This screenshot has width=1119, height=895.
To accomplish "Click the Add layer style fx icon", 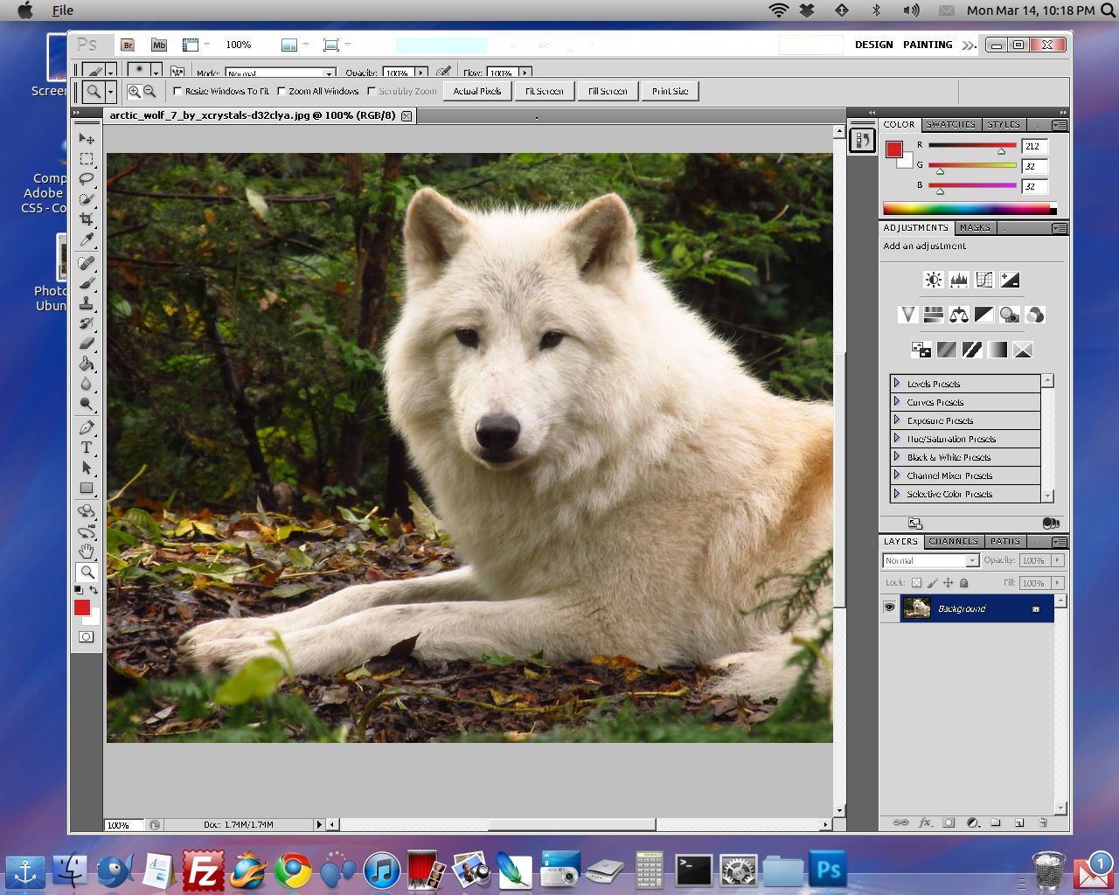I will coord(925,822).
